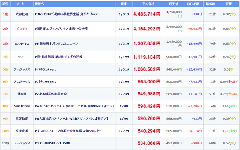Click the 前日差額 column header

[x=193, y=4]
